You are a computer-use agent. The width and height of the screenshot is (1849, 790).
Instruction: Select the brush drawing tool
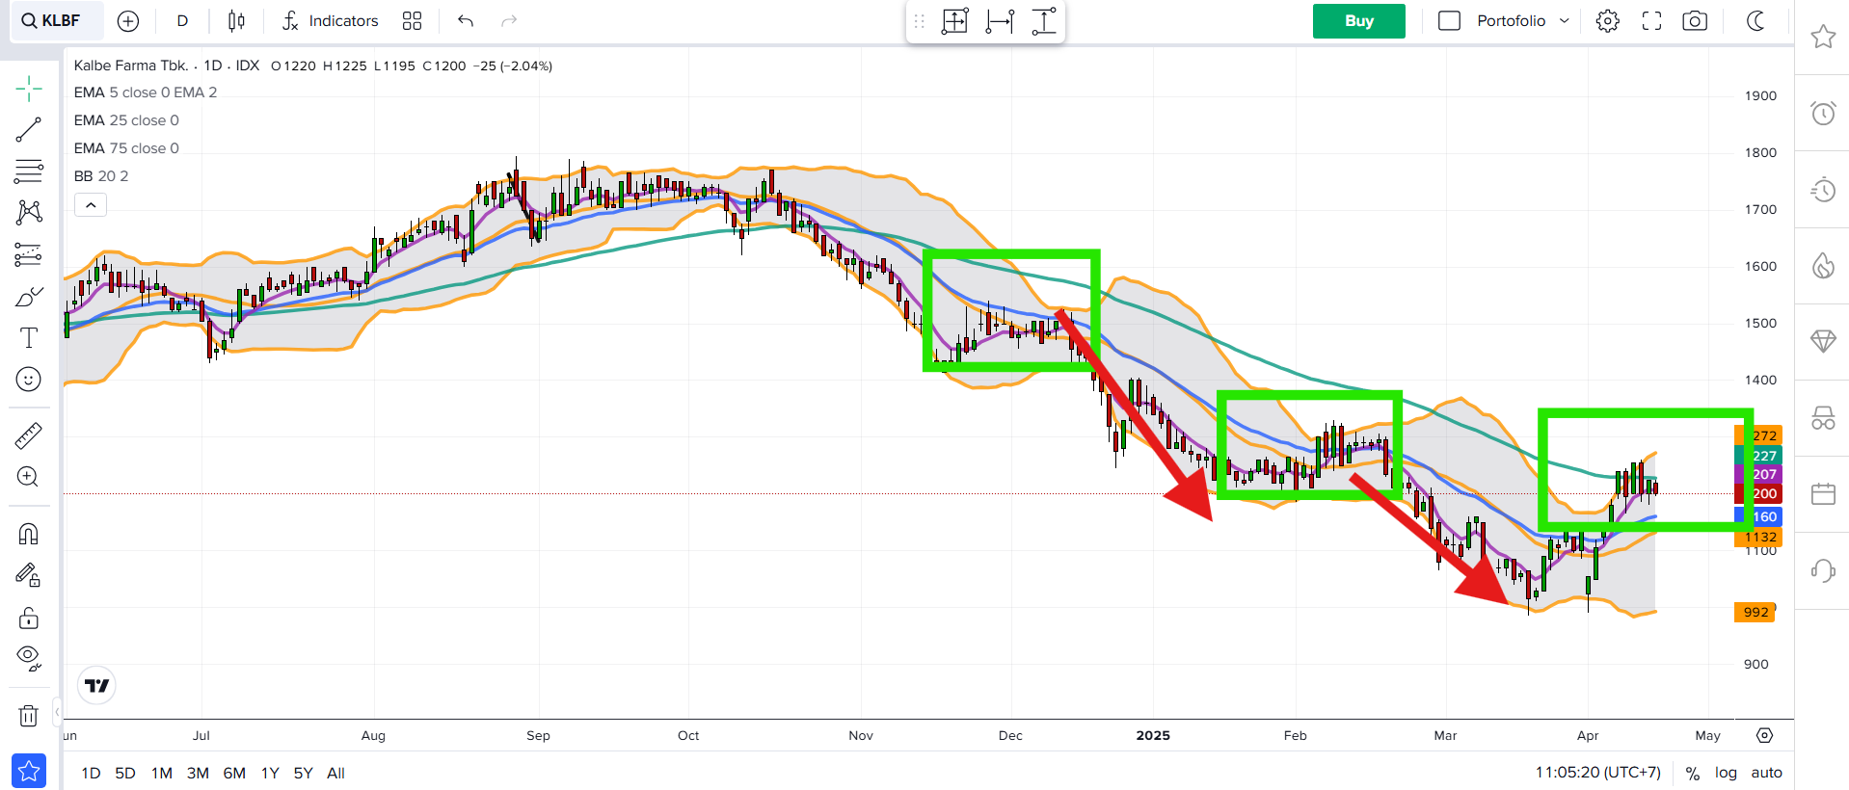(x=29, y=297)
